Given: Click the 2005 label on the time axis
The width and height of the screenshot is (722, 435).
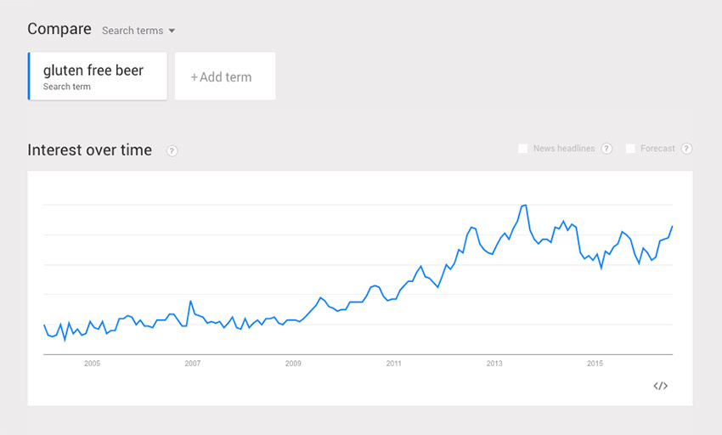Looking at the screenshot, I should 92,364.
